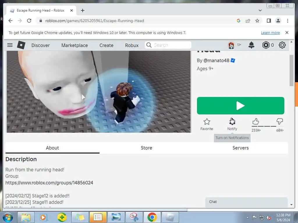
Task: Go to Marketplace in Roblox nav
Action: tap(74, 45)
